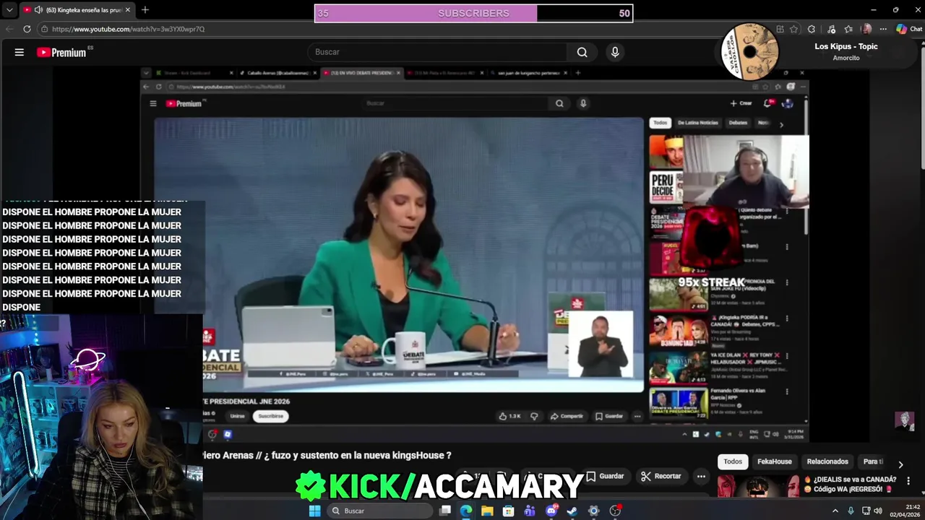Open Microsoft Teams from taskbar

click(x=530, y=511)
